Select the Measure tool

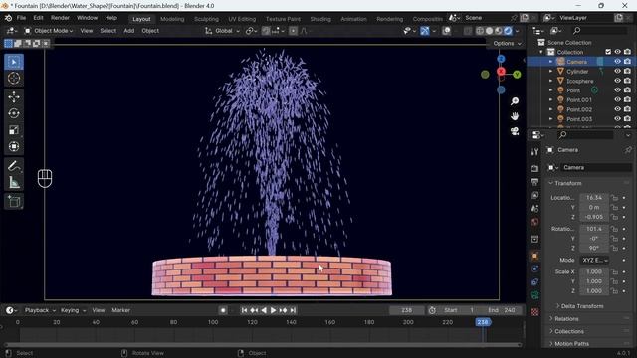pos(14,183)
